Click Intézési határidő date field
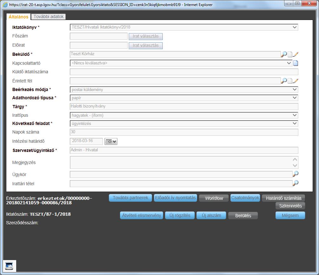The image size is (319, 275). [x=86, y=141]
